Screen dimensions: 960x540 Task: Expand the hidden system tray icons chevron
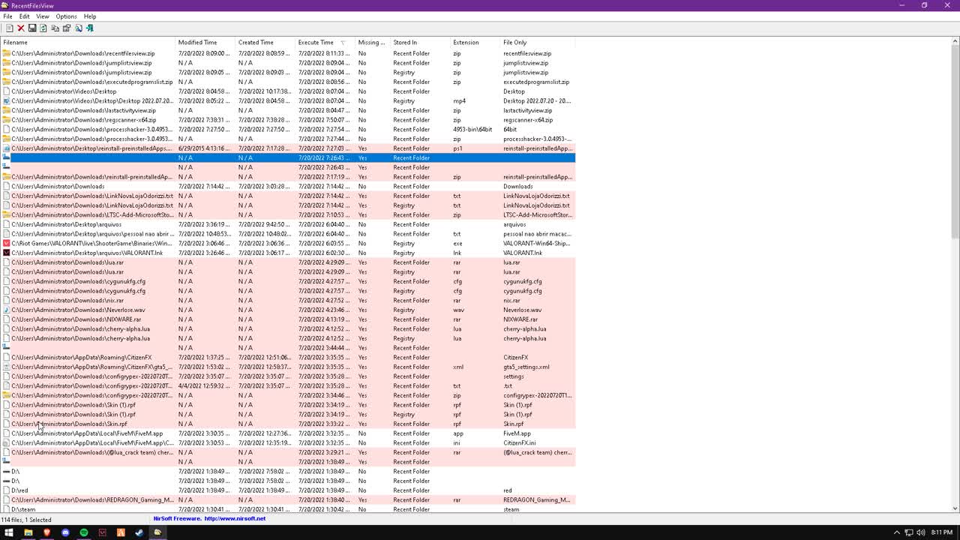[x=897, y=532]
